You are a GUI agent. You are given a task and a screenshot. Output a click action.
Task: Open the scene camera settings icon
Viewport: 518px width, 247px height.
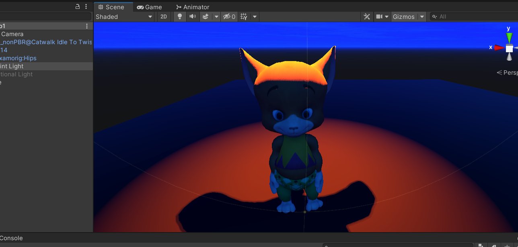(x=379, y=16)
